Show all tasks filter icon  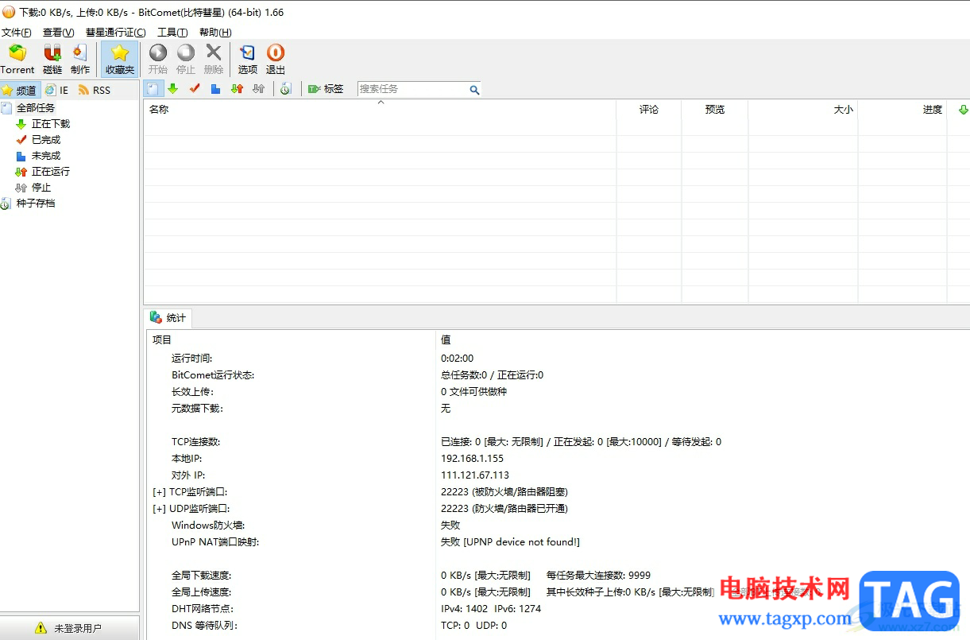coord(154,89)
